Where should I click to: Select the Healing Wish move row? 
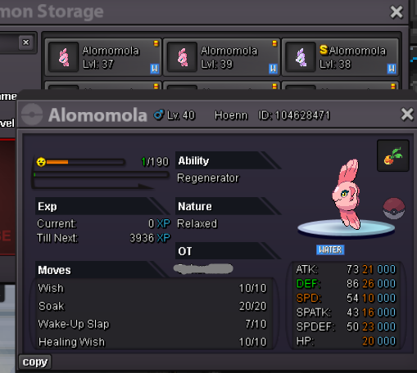pyautogui.click(x=153, y=342)
